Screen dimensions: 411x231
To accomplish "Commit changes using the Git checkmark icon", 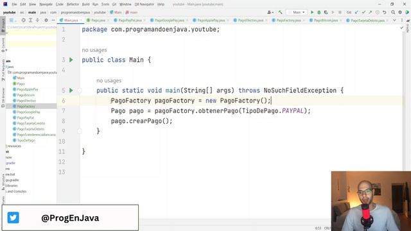I will coord(363,12).
